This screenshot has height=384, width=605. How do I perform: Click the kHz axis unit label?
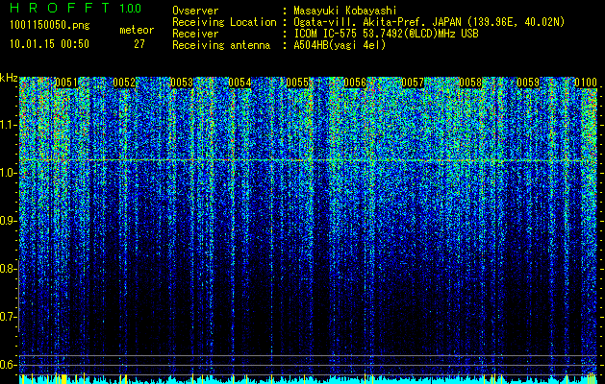9,78
